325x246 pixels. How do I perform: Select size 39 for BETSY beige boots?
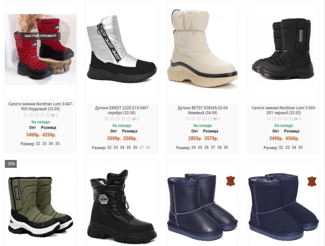pos(226,148)
